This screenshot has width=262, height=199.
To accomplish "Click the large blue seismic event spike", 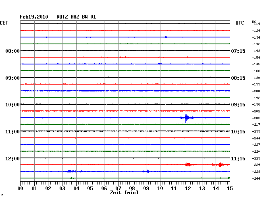I will [x=186, y=118].
